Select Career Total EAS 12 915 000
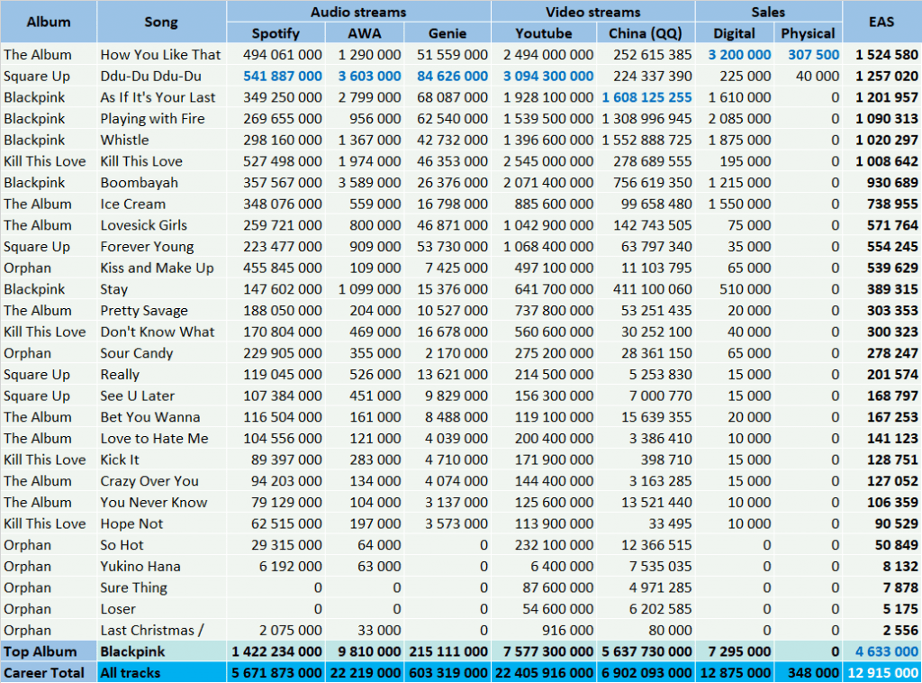 (x=882, y=672)
